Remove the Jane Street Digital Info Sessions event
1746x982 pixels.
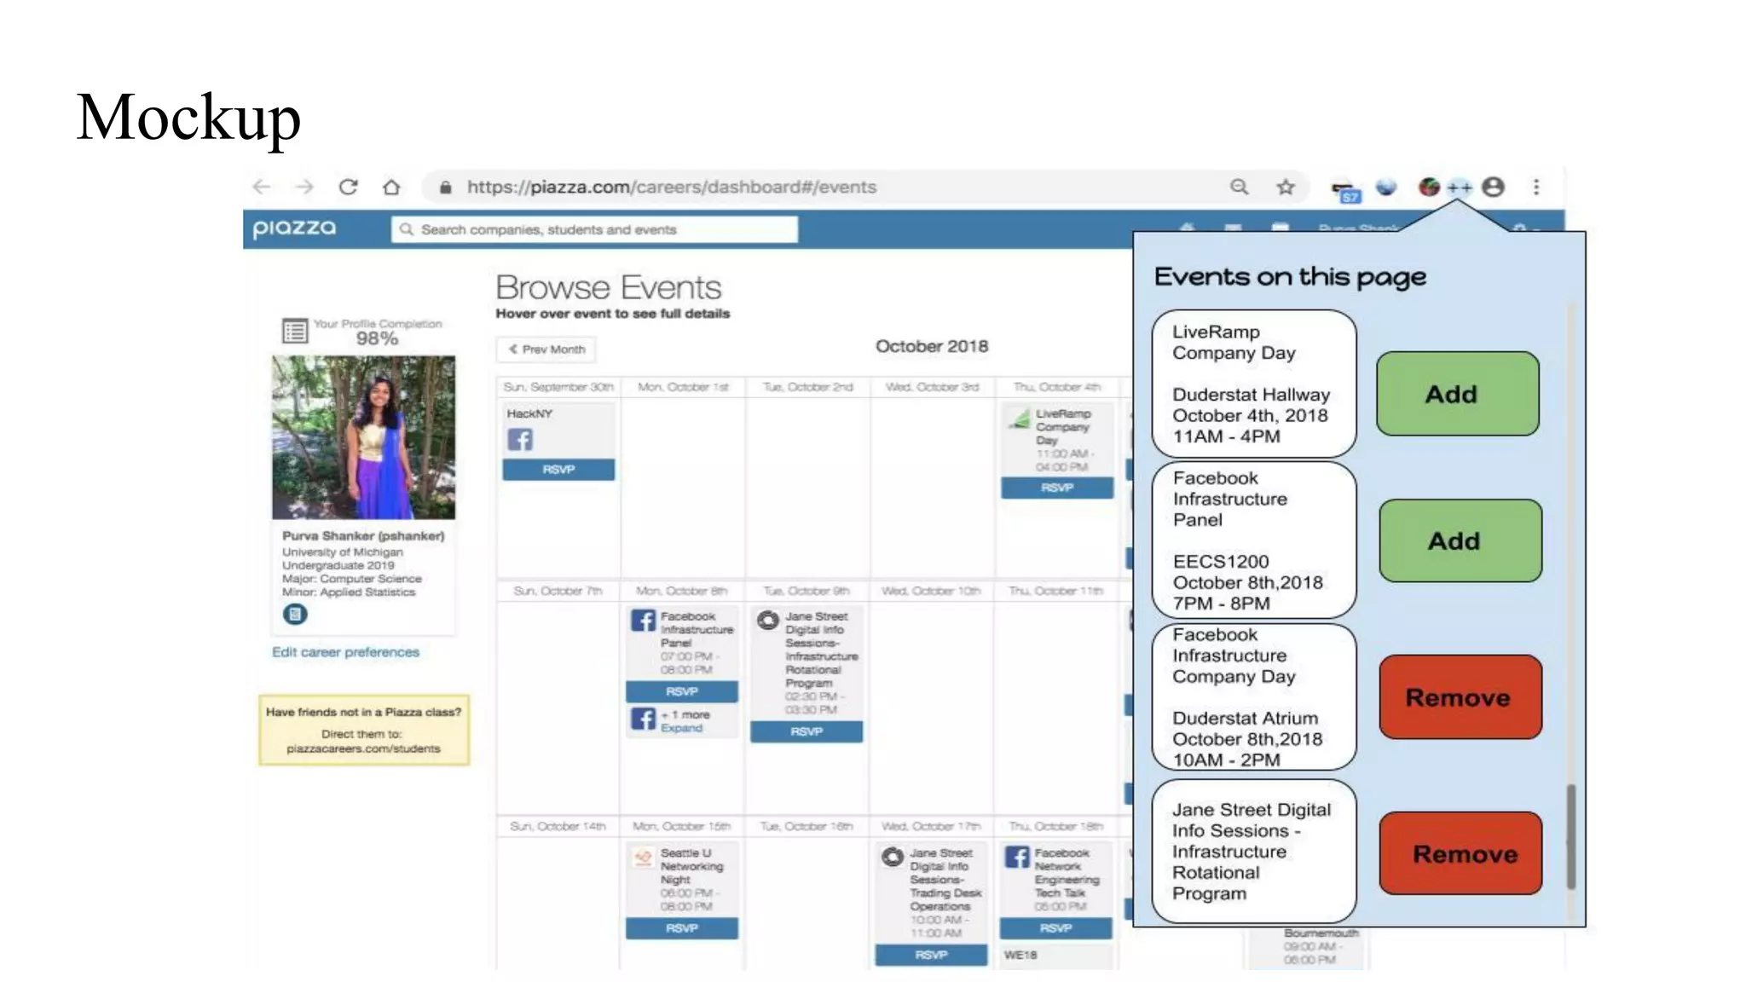pos(1460,853)
